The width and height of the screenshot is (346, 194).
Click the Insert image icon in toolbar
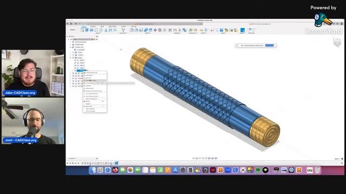coord(222,30)
